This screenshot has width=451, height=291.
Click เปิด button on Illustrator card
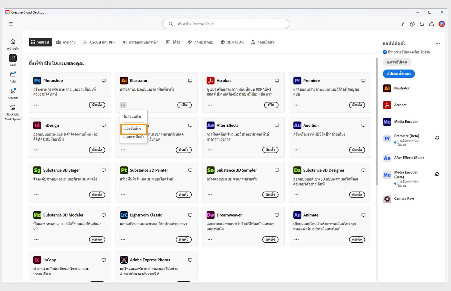[x=184, y=105]
